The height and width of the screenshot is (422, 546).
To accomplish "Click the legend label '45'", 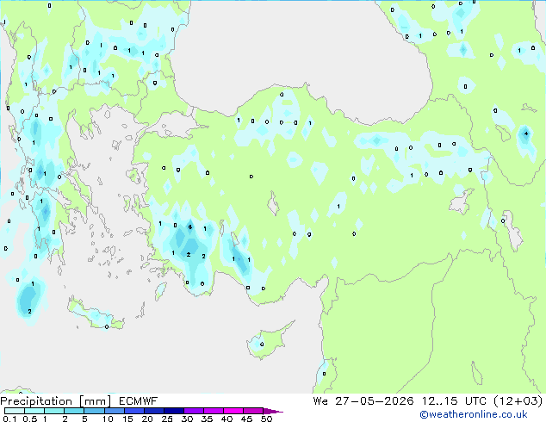I will (246, 419).
